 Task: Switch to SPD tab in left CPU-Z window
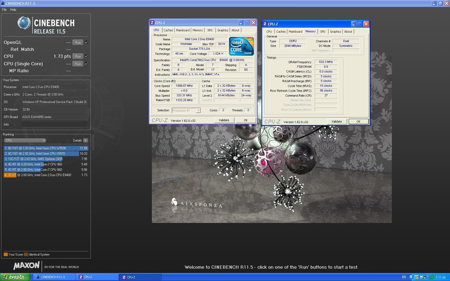[210, 30]
